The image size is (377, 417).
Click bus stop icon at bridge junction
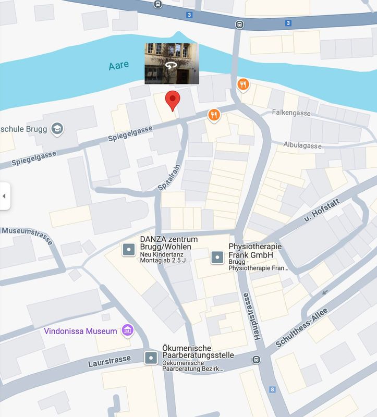tap(239, 24)
